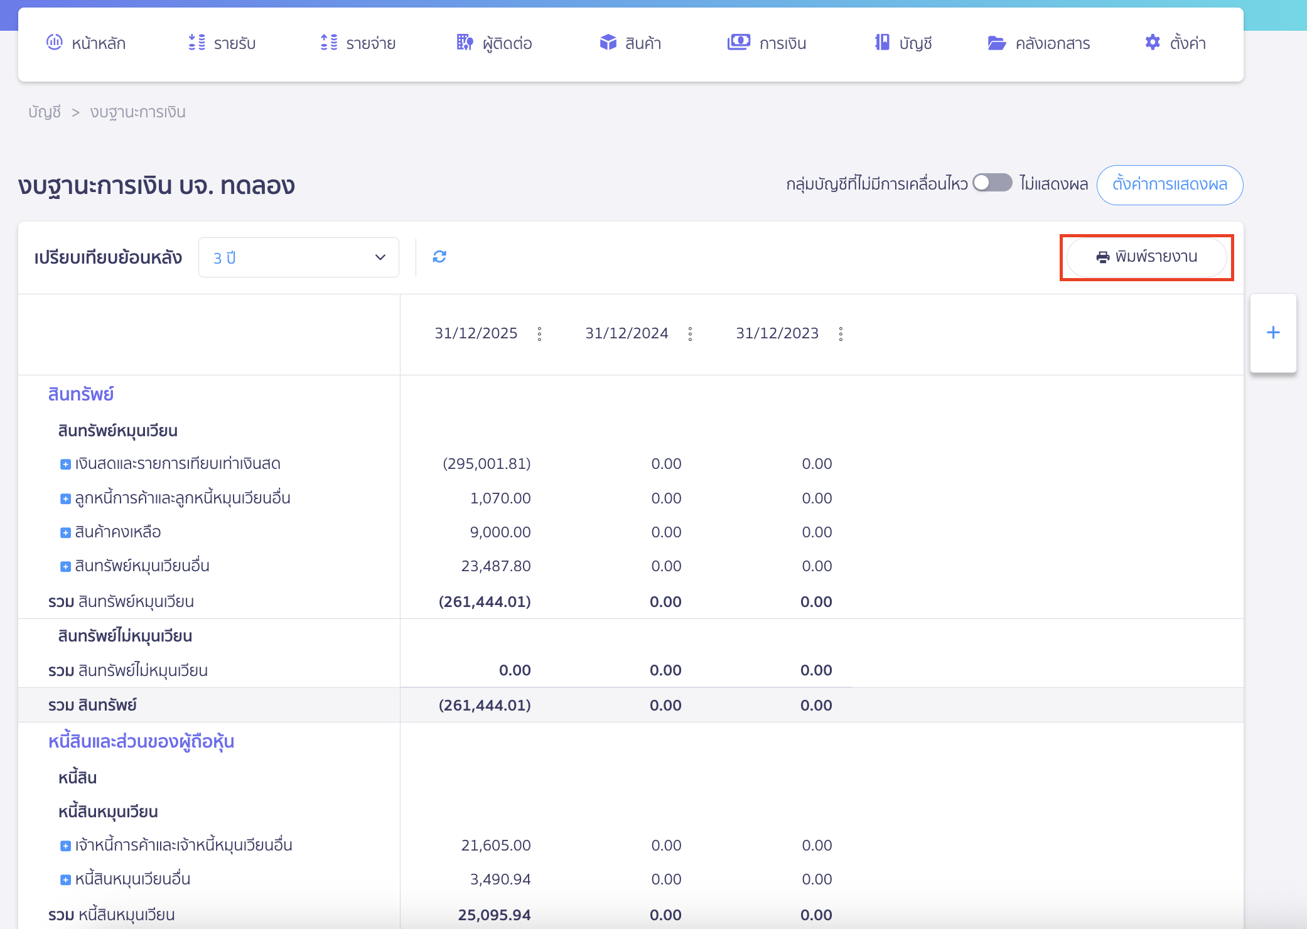The image size is (1307, 929).
Task: Open the เปรียบเทียบย้อนหลัง 3 ปี dropdown
Action: pos(298,257)
